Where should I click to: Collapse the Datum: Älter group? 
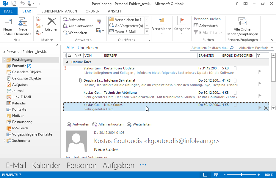pyautogui.click(x=67, y=62)
